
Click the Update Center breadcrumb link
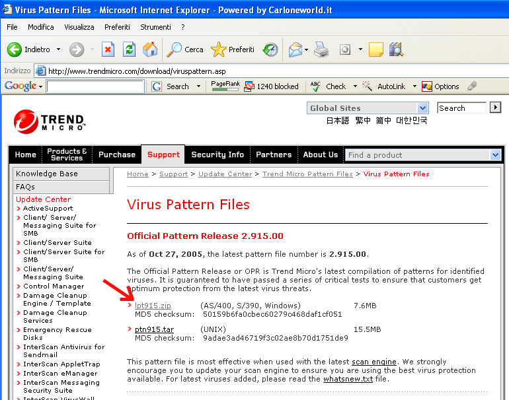(x=225, y=174)
